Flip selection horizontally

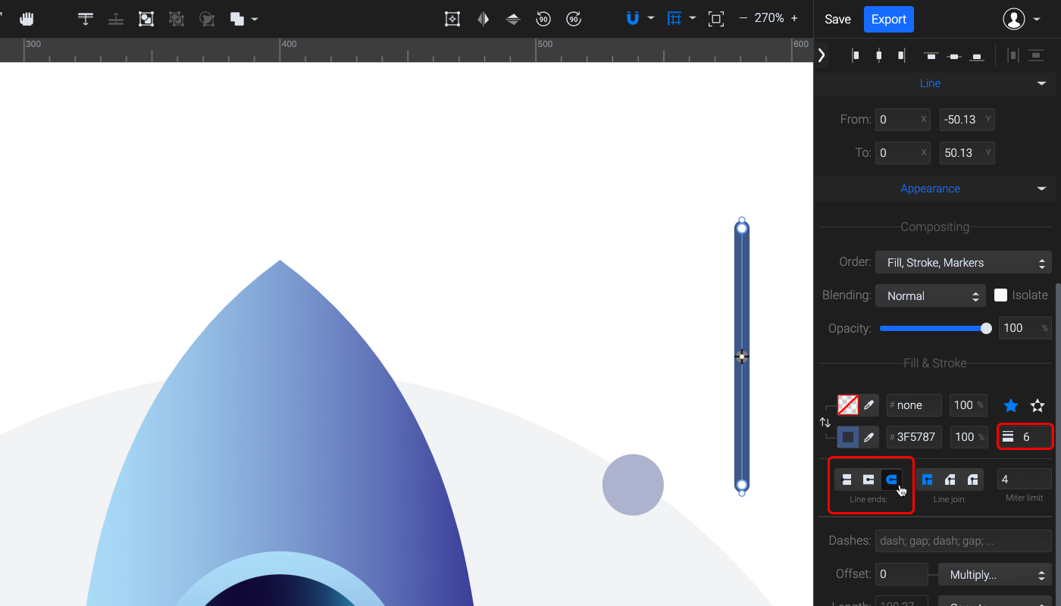(483, 19)
